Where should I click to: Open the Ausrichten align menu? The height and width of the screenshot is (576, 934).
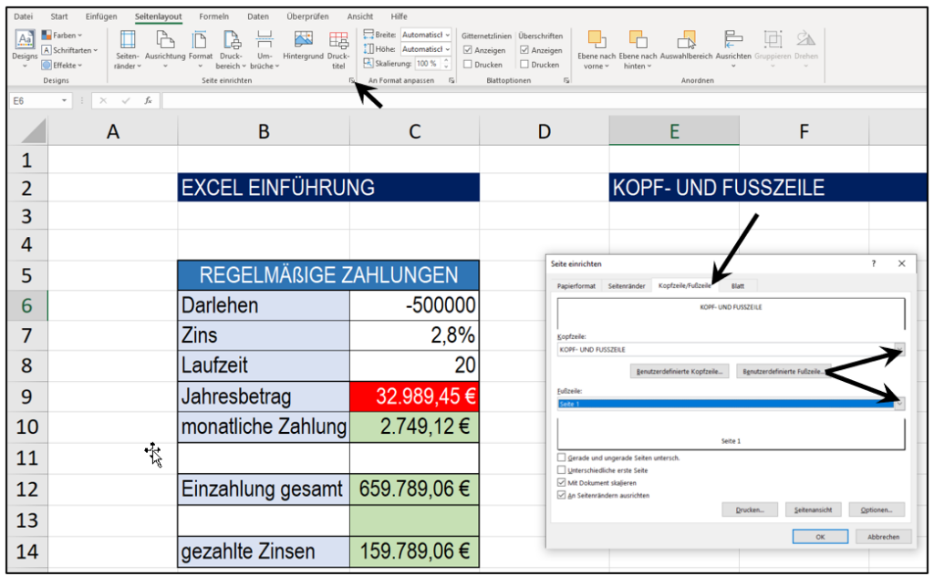tap(732, 49)
